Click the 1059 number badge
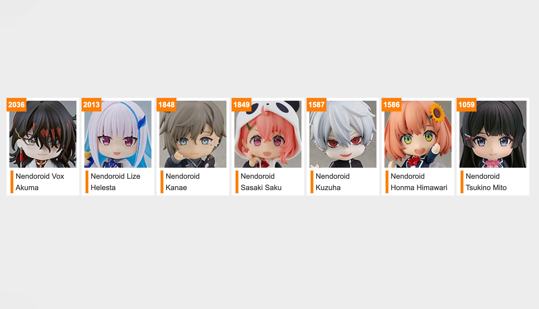 [467, 105]
